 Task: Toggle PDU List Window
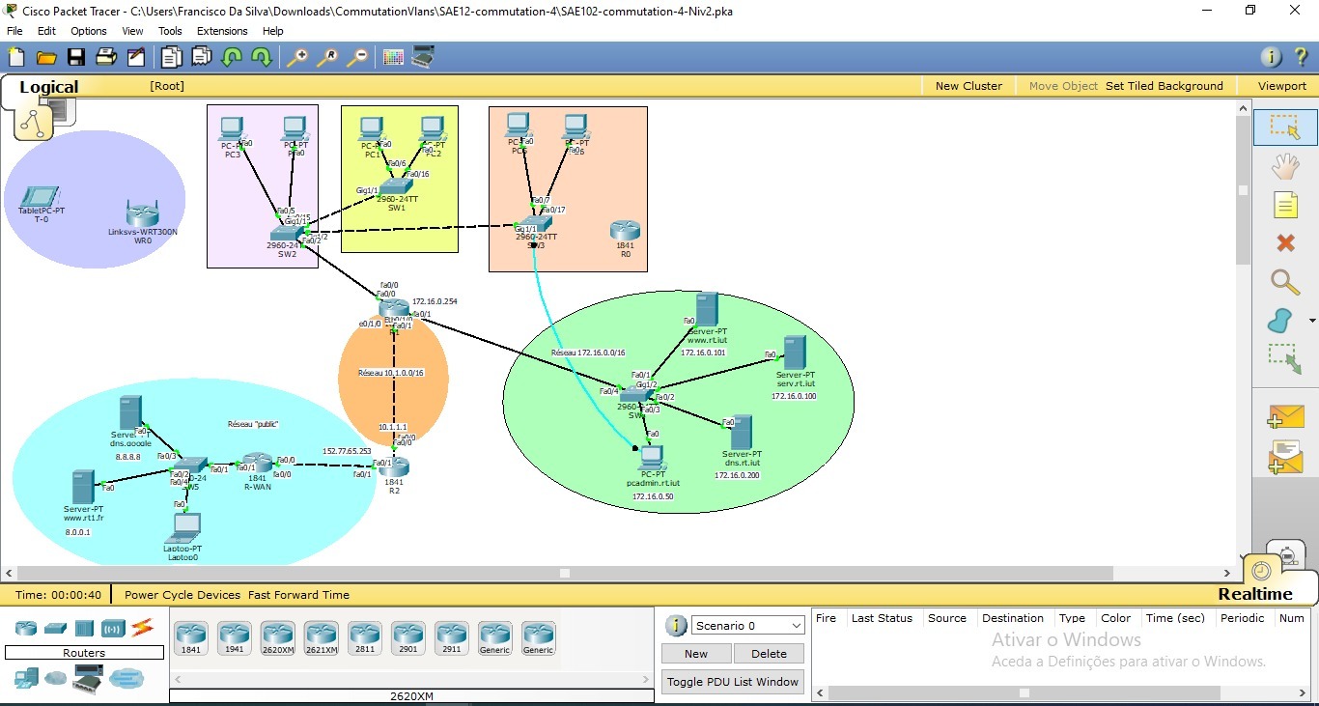click(x=733, y=682)
